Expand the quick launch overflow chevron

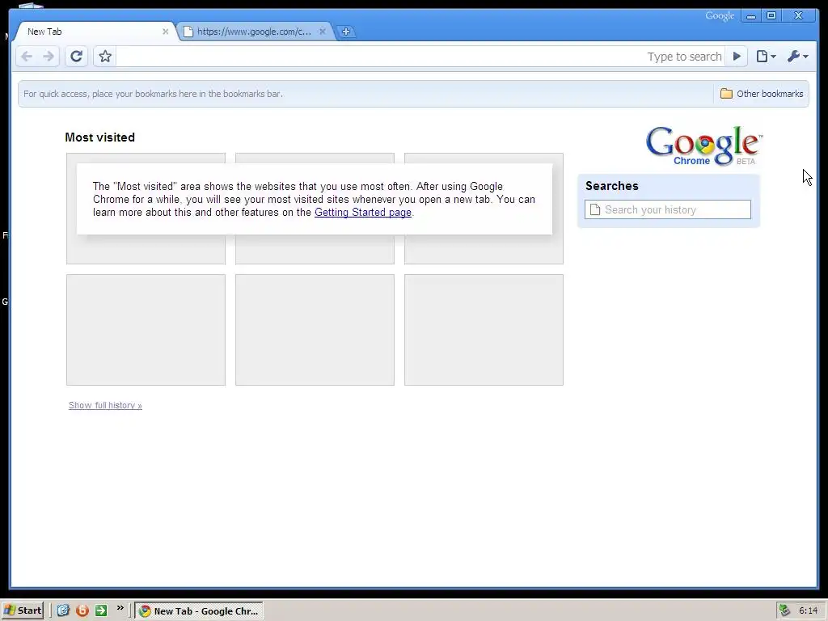[120, 608]
